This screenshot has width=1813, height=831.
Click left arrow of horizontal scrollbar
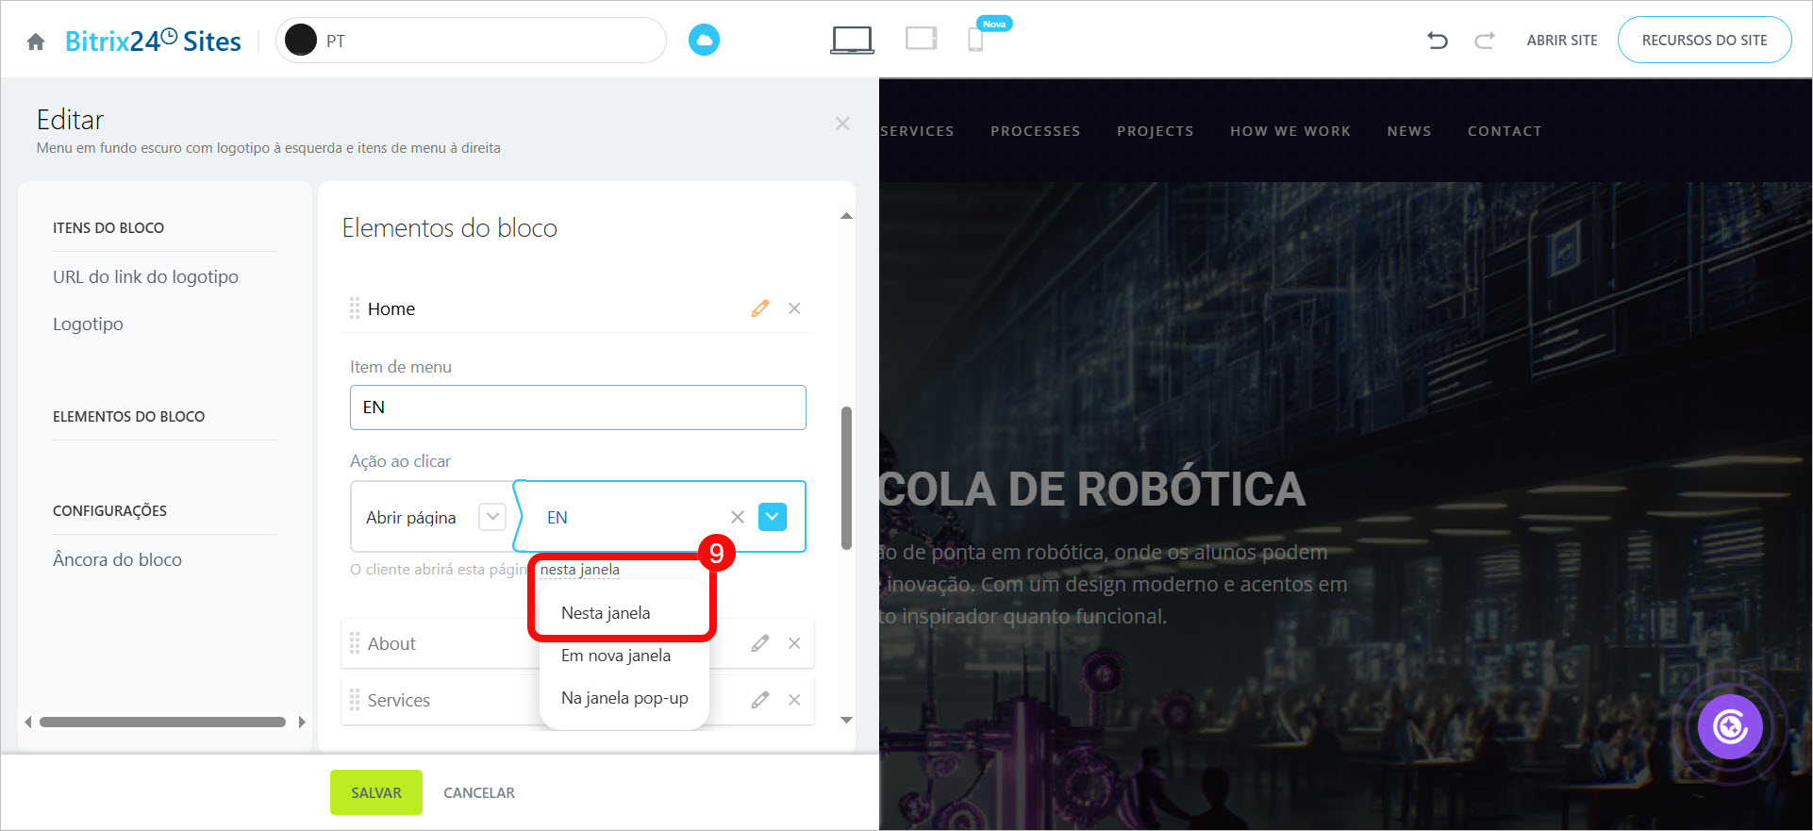(28, 722)
